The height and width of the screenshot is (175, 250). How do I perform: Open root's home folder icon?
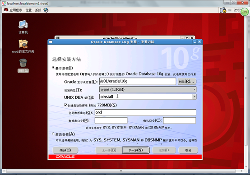point(23,46)
